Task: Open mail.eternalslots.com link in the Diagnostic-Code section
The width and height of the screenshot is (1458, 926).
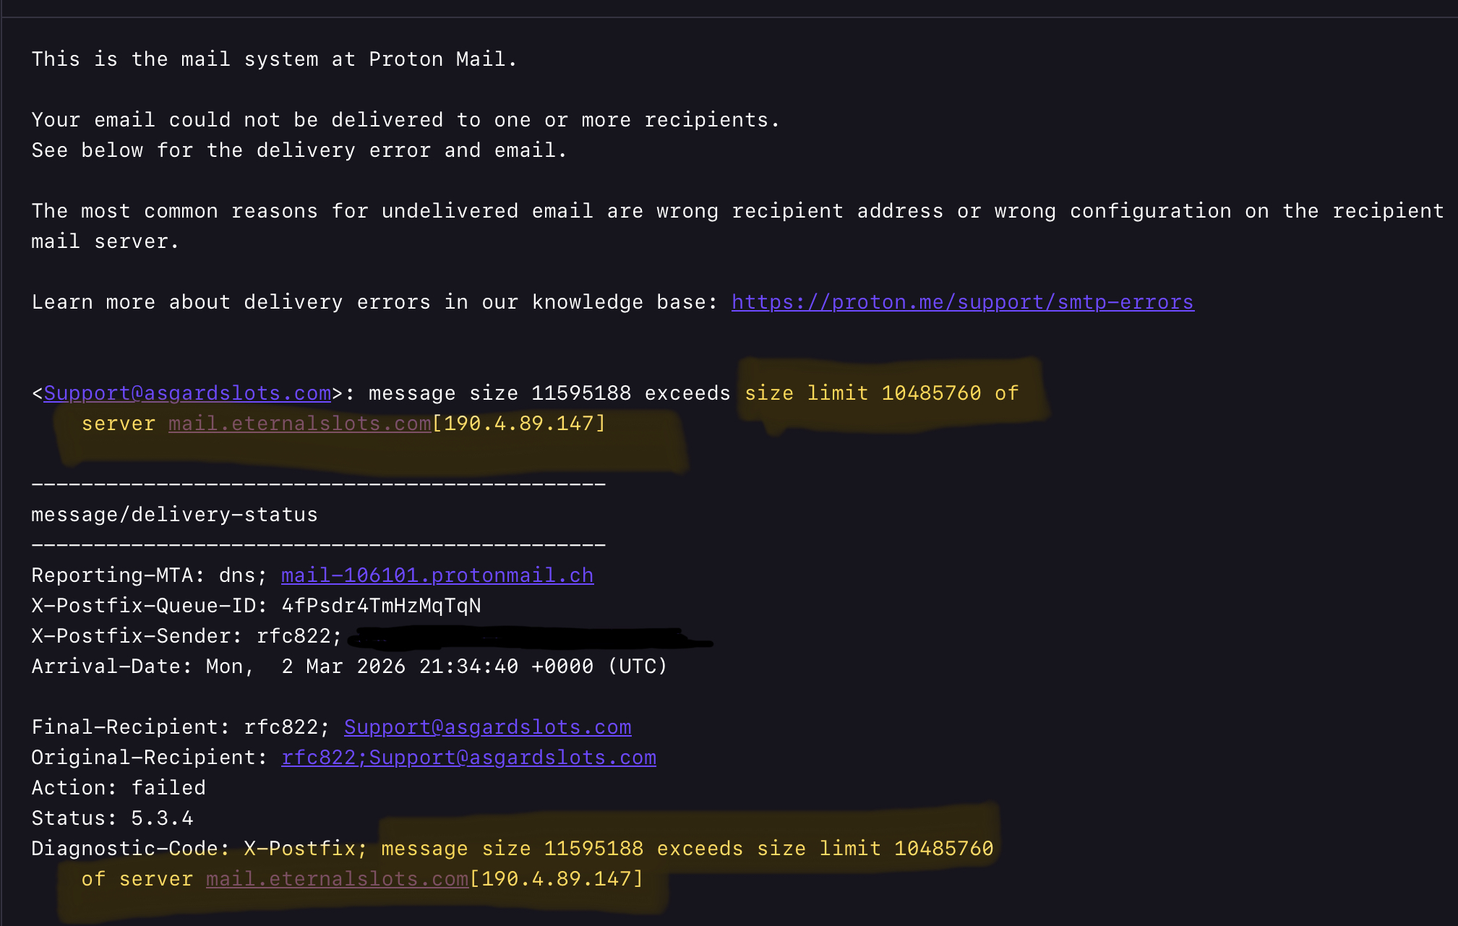Action: click(337, 879)
